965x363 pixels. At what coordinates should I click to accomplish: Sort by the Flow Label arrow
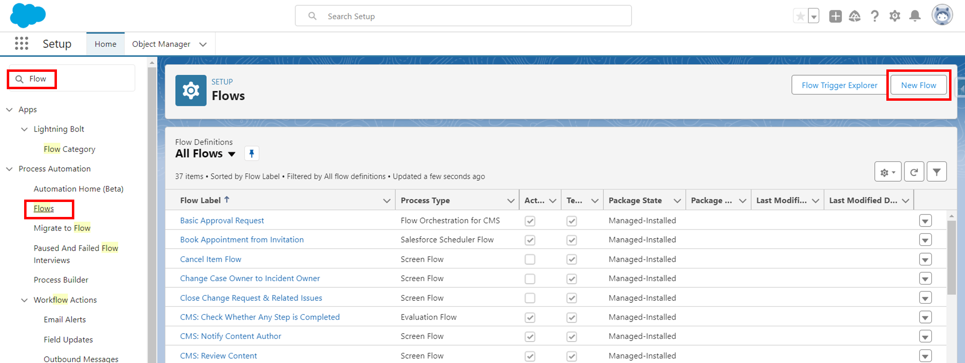227,200
